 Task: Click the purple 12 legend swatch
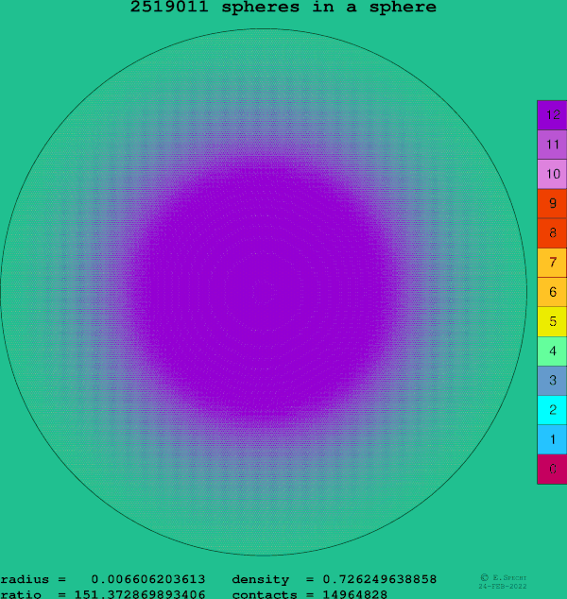click(552, 115)
